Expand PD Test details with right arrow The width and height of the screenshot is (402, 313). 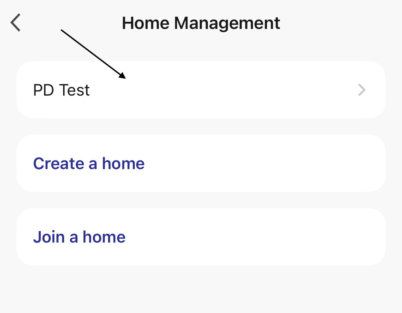[x=362, y=90]
